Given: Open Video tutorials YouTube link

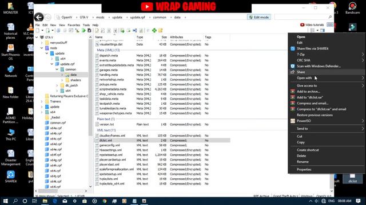Looking at the screenshot, I should tap(312, 25).
